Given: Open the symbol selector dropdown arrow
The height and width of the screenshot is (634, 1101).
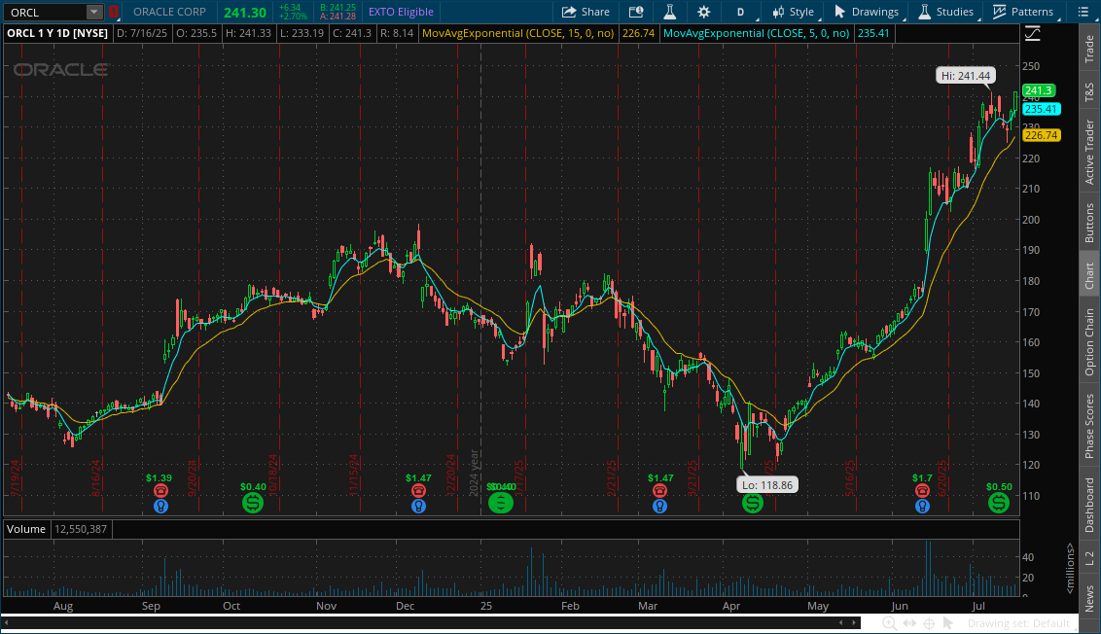Looking at the screenshot, I should pyautogui.click(x=94, y=12).
